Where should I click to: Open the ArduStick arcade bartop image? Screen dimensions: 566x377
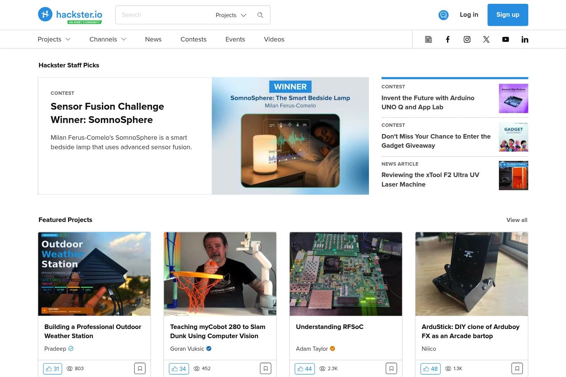click(471, 274)
